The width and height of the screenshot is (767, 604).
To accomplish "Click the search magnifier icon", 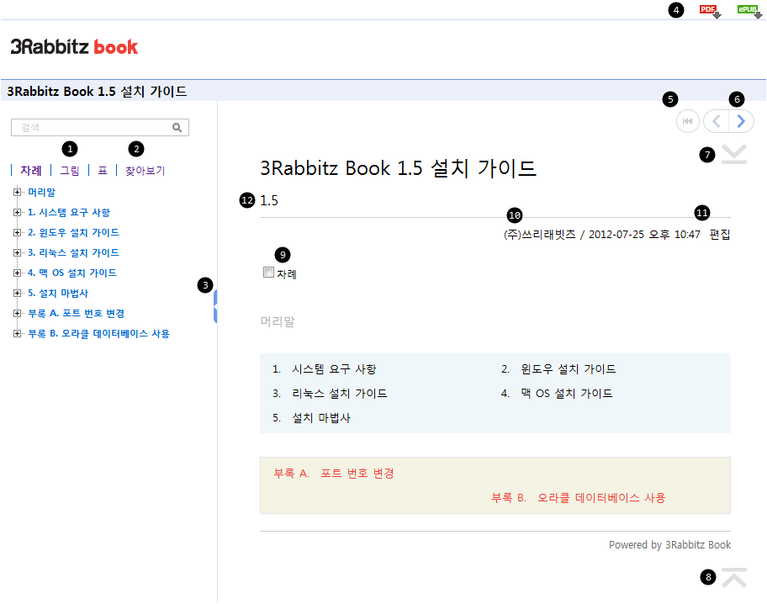I will point(177,128).
